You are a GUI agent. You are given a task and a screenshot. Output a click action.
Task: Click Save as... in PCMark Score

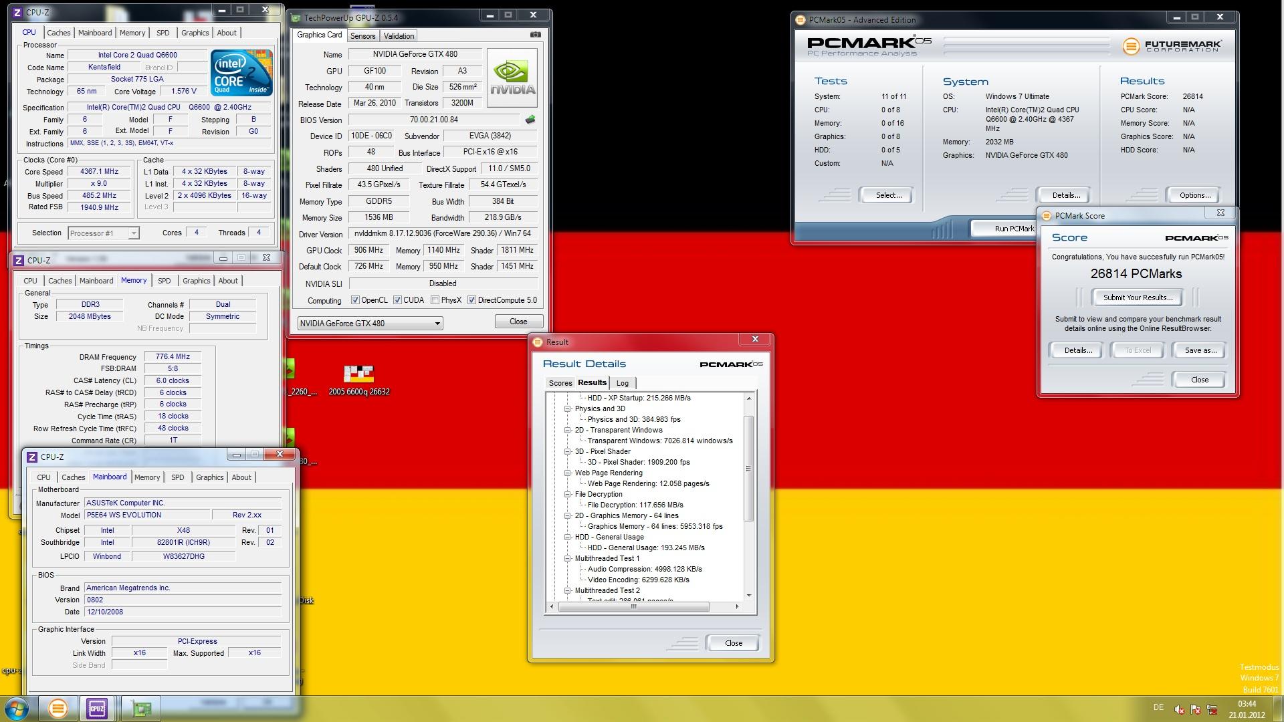[1200, 350]
